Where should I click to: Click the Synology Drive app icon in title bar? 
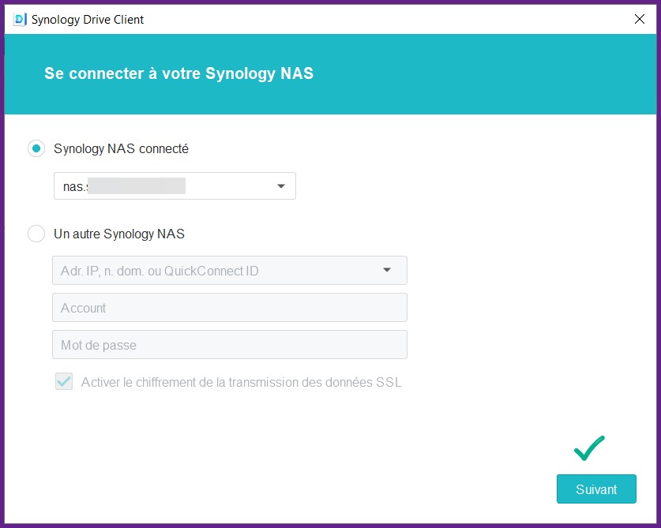point(20,19)
